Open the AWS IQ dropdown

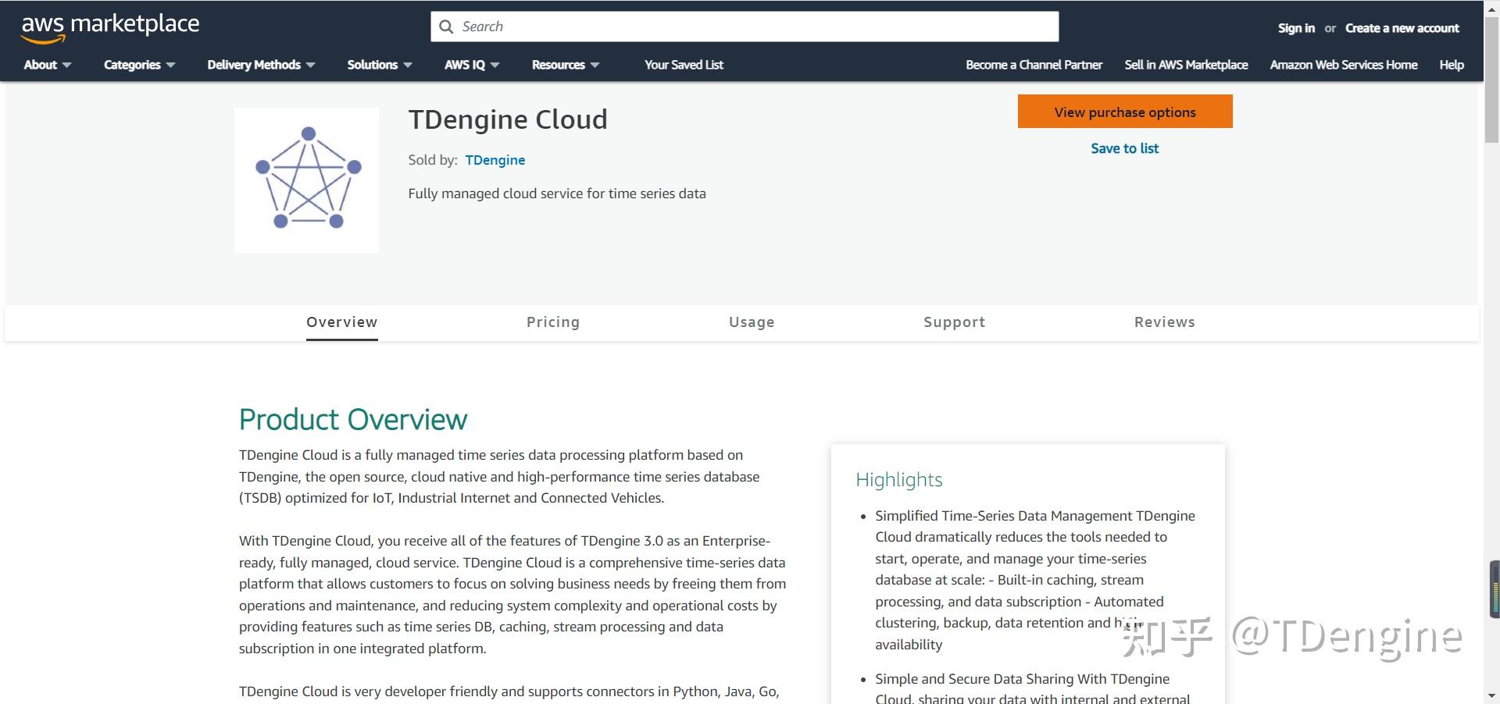[x=472, y=65]
